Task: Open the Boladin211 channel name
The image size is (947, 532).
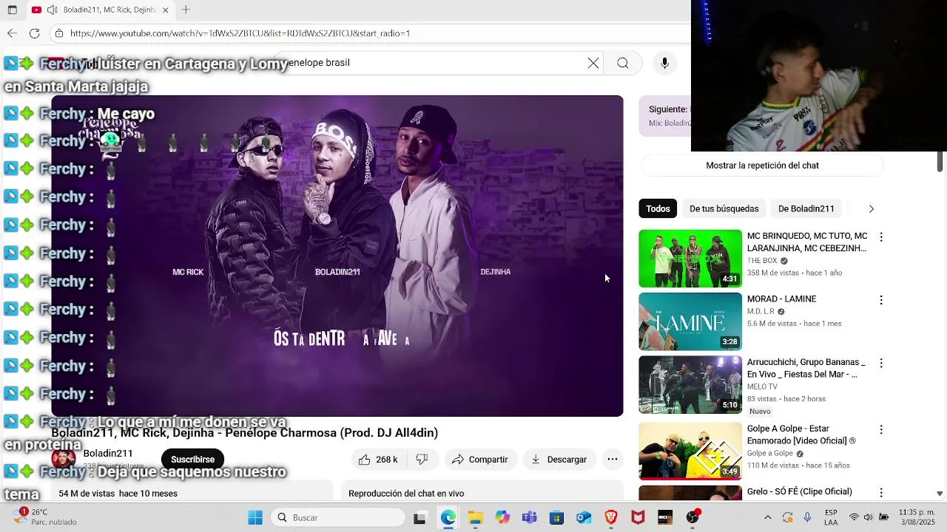Action: 108,454
